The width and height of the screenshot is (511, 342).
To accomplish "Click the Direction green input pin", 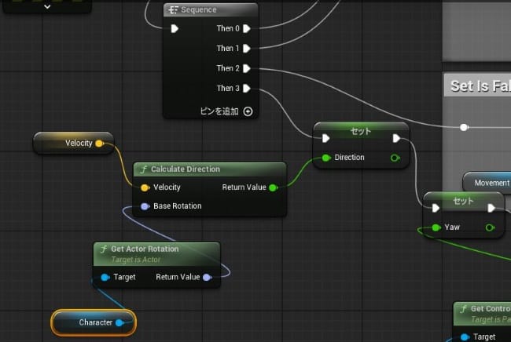I will pyautogui.click(x=326, y=158).
